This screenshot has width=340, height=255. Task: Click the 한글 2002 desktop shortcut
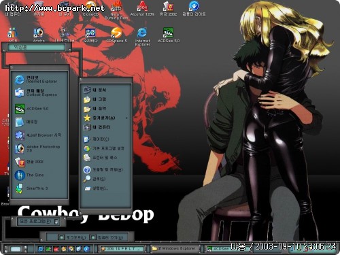[168, 9]
